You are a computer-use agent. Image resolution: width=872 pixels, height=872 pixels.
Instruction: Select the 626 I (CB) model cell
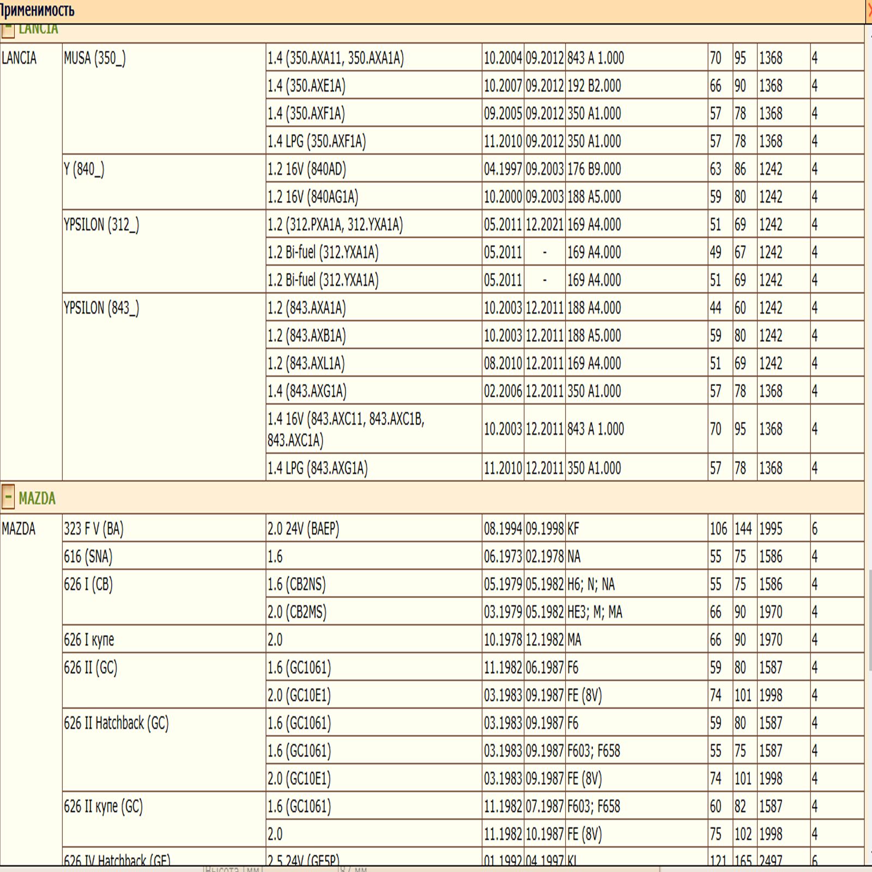click(x=88, y=584)
